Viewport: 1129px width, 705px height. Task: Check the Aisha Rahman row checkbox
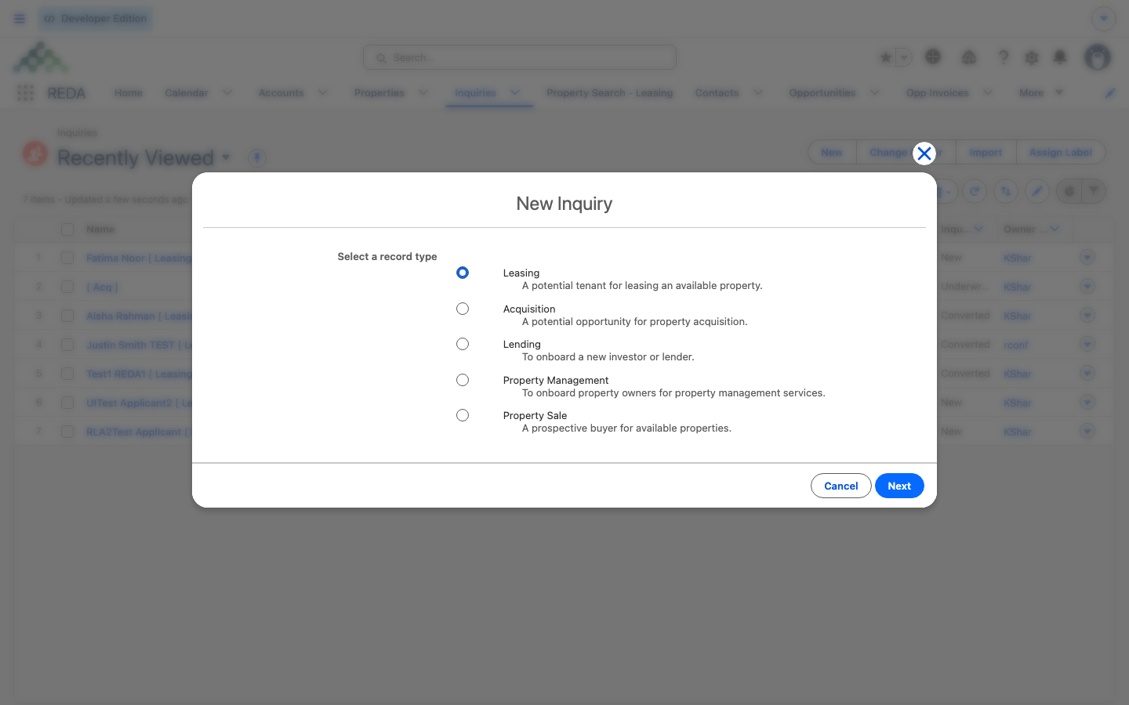pyautogui.click(x=67, y=316)
